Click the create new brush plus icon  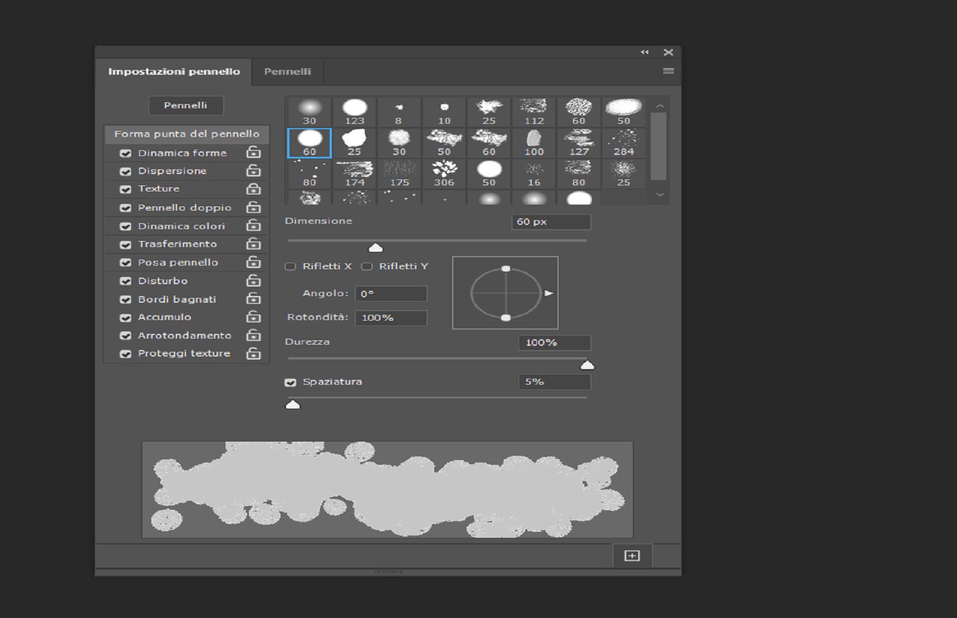click(x=632, y=556)
